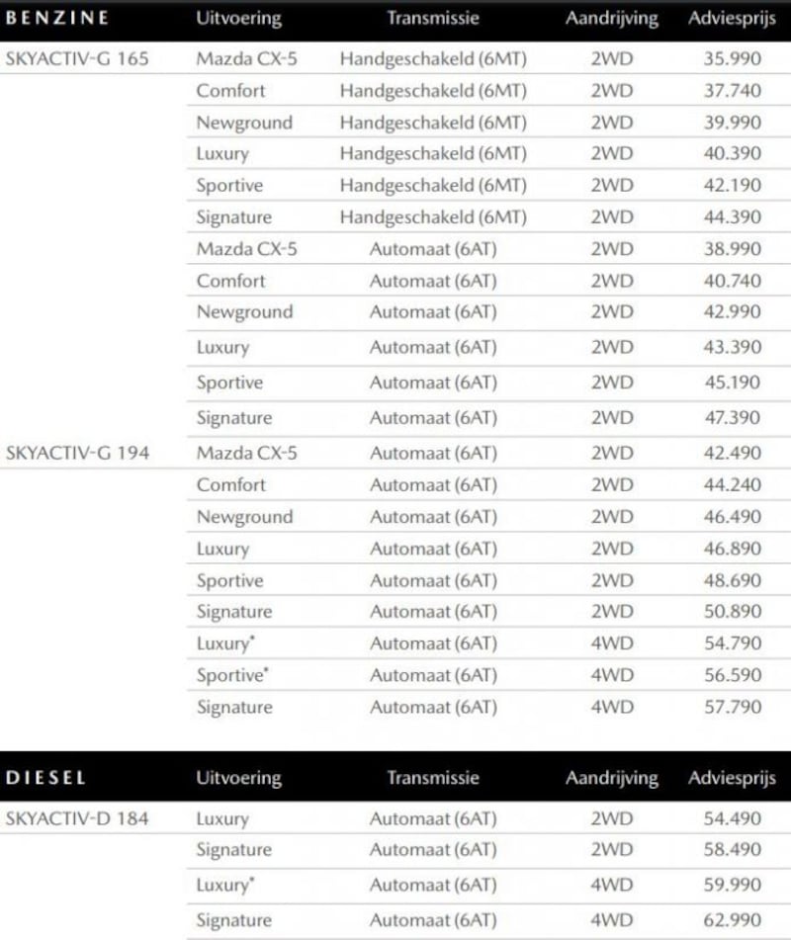Select the price 58.490

tap(733, 849)
